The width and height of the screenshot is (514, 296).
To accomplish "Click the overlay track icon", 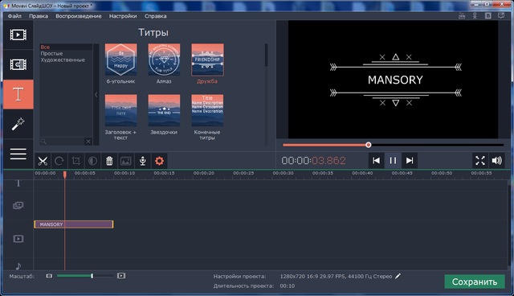I will [18, 205].
